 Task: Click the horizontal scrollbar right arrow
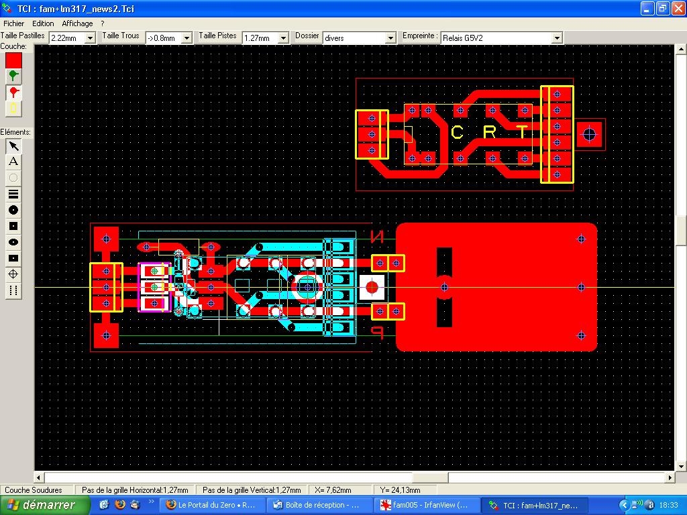[670, 477]
